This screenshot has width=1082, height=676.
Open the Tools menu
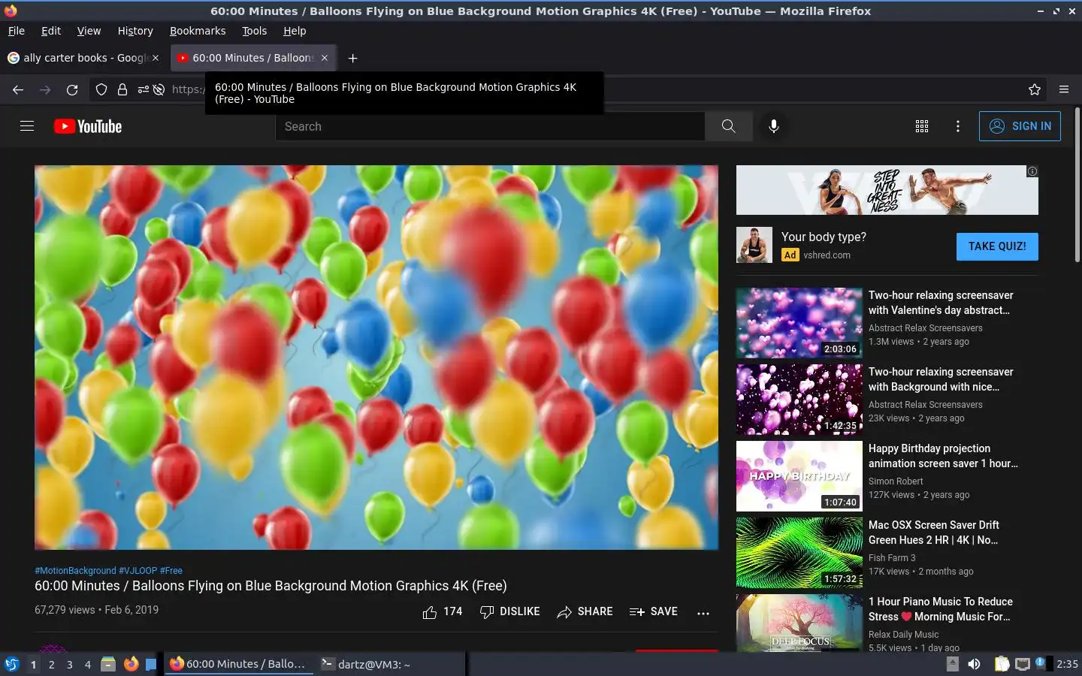pyautogui.click(x=255, y=31)
